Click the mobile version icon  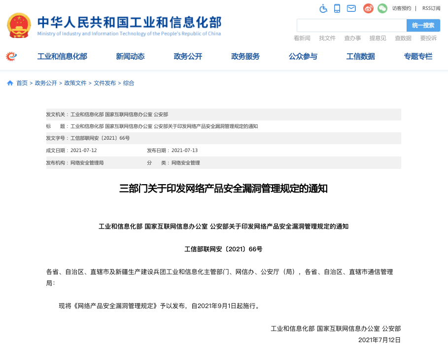click(x=337, y=8)
